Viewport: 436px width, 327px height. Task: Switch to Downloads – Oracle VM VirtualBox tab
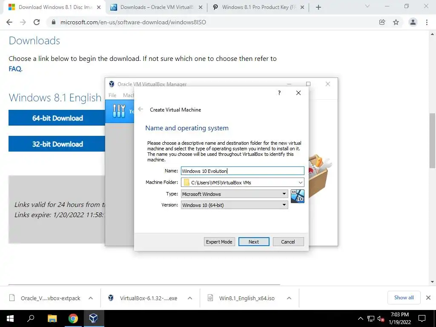156,7
